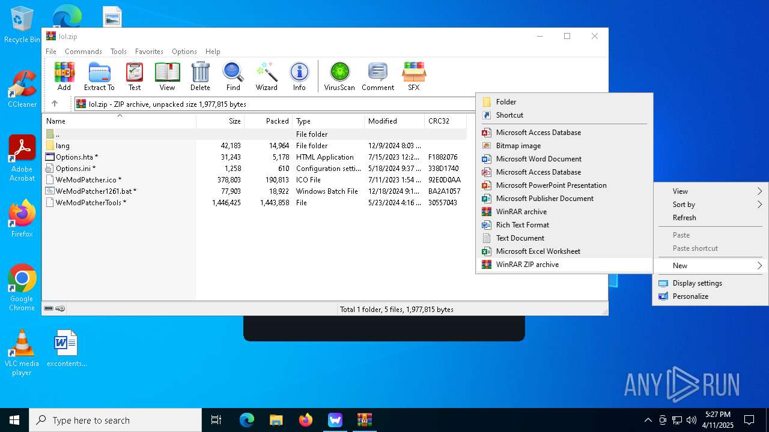Start VirusScan on the archive
The height and width of the screenshot is (432, 769).
point(339,76)
